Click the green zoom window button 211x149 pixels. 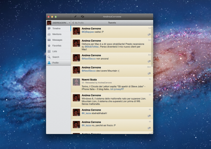click(56, 17)
